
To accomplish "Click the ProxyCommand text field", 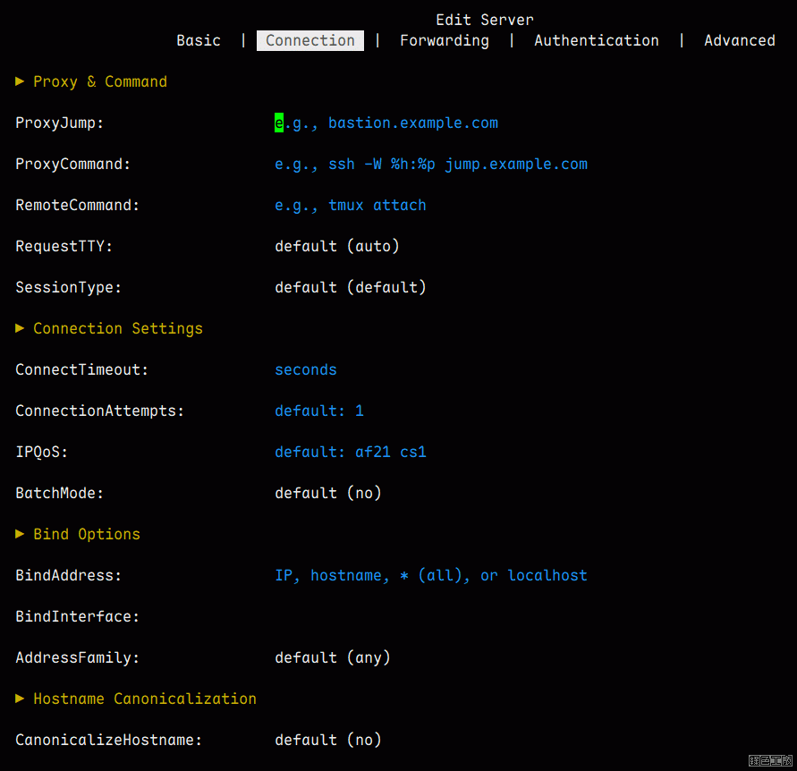I will point(431,164).
